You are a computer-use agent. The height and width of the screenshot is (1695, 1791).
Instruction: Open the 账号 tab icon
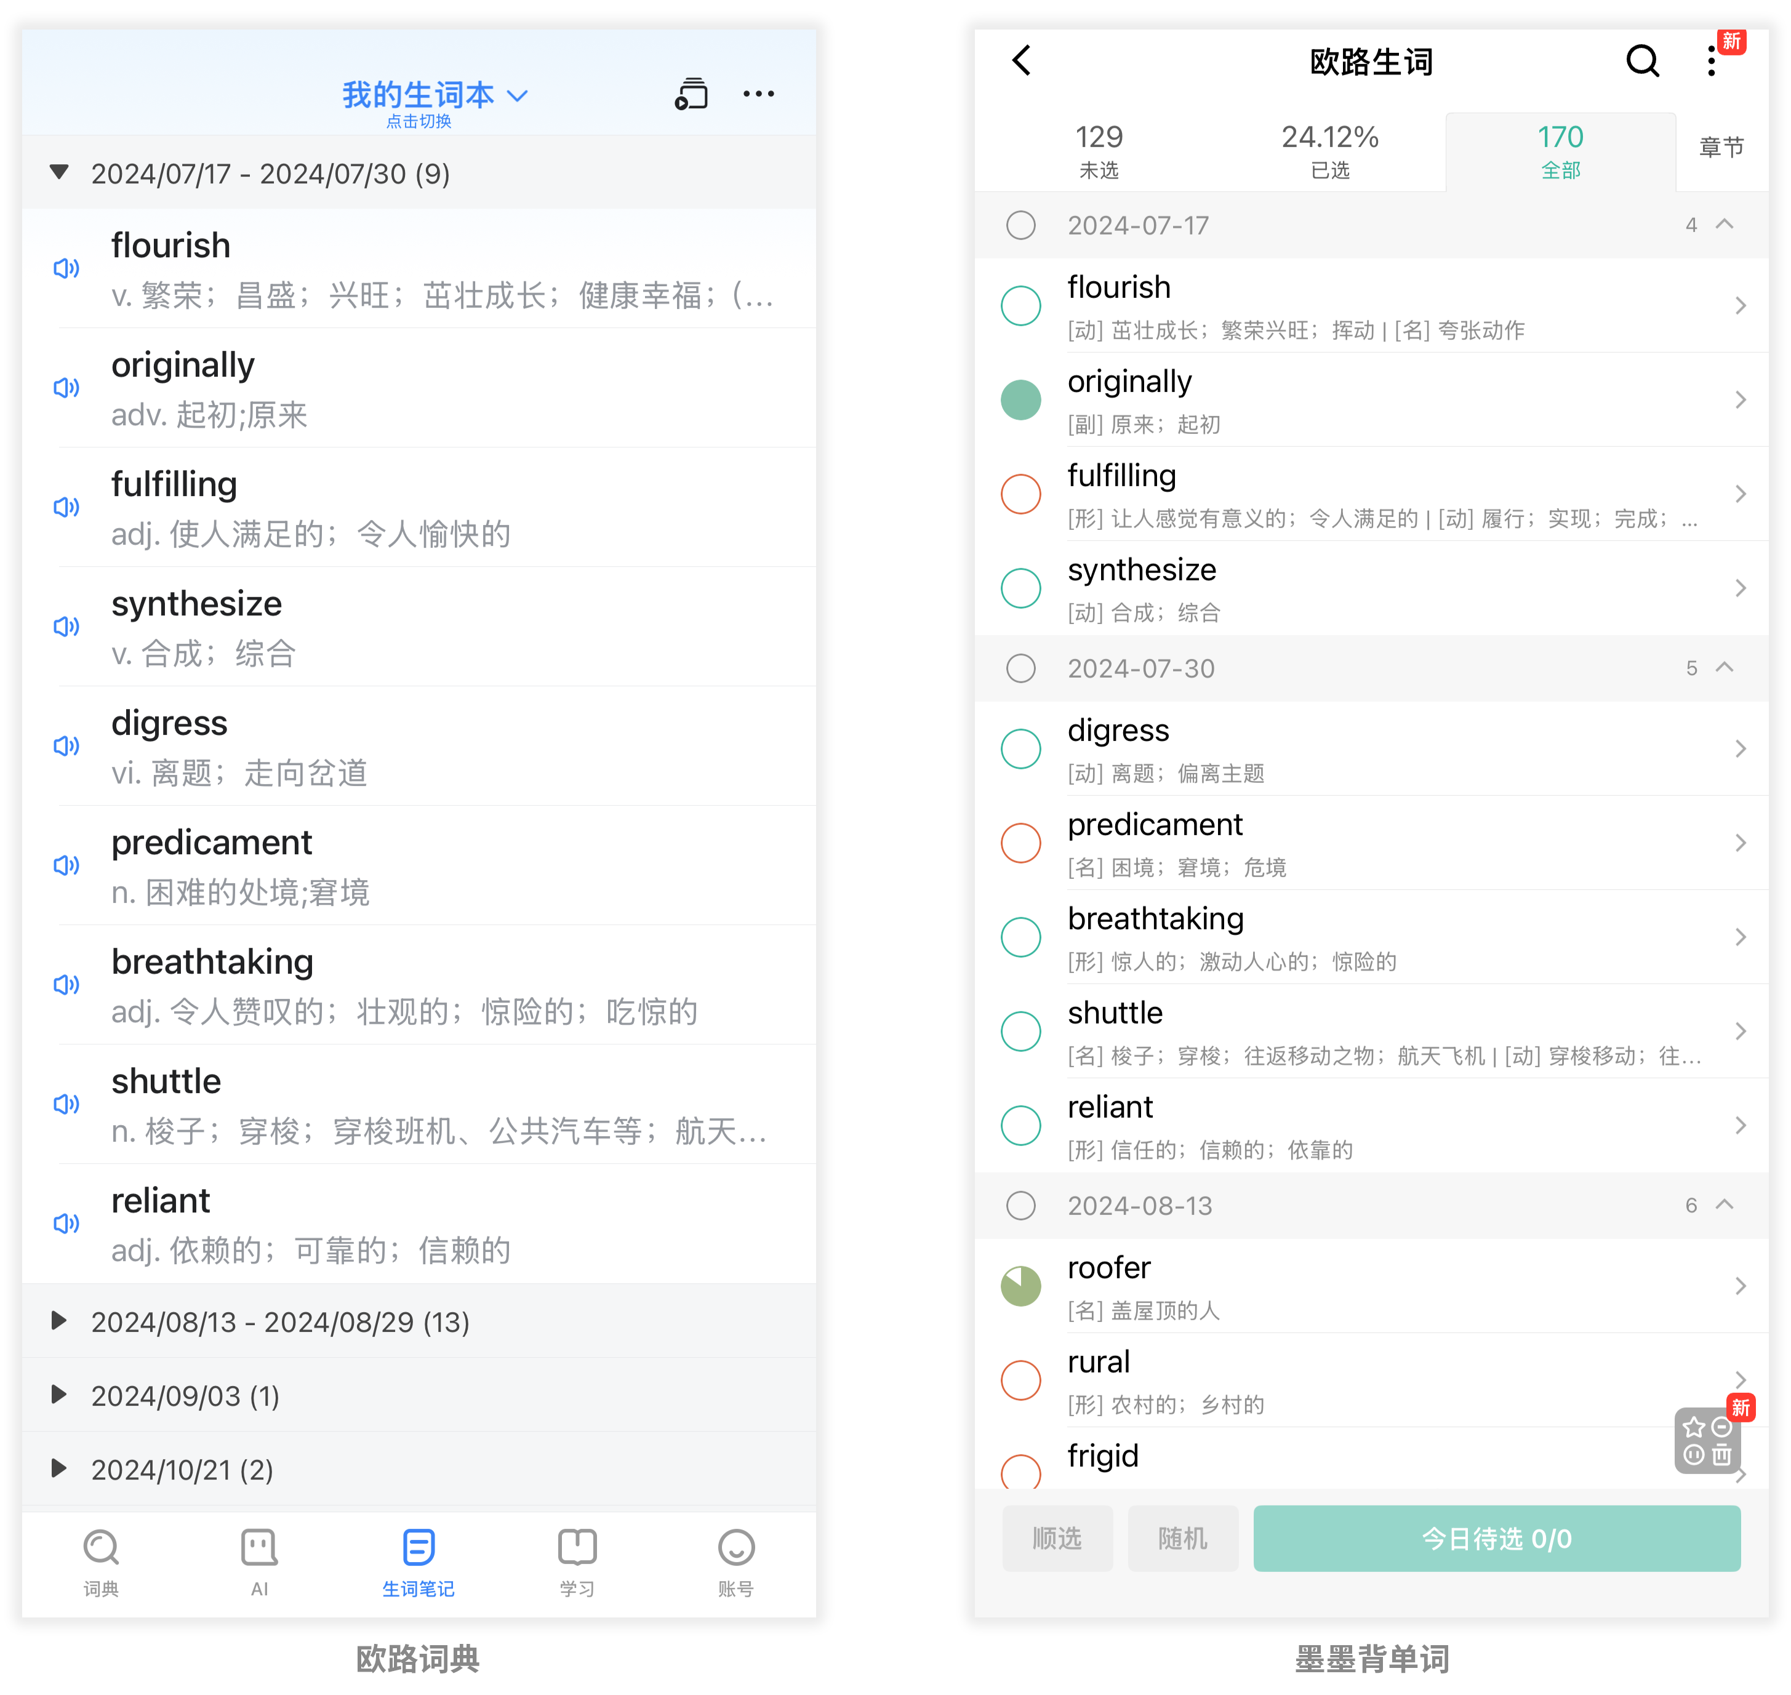click(x=735, y=1547)
